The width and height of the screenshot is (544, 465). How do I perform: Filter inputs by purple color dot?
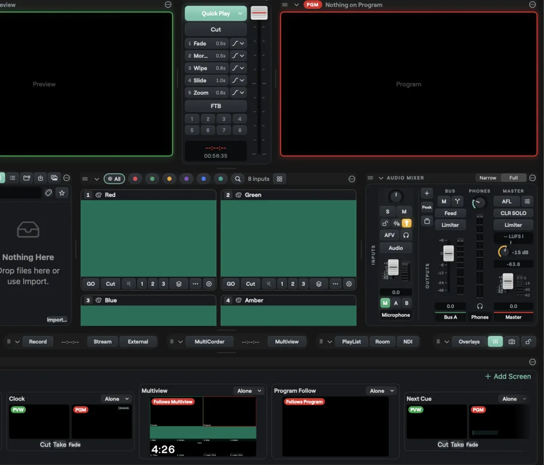(x=186, y=179)
